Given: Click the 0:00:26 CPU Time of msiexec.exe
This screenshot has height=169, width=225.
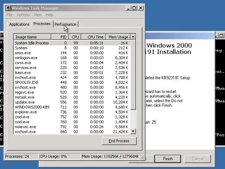Looking at the screenshot, I should point(97,127).
